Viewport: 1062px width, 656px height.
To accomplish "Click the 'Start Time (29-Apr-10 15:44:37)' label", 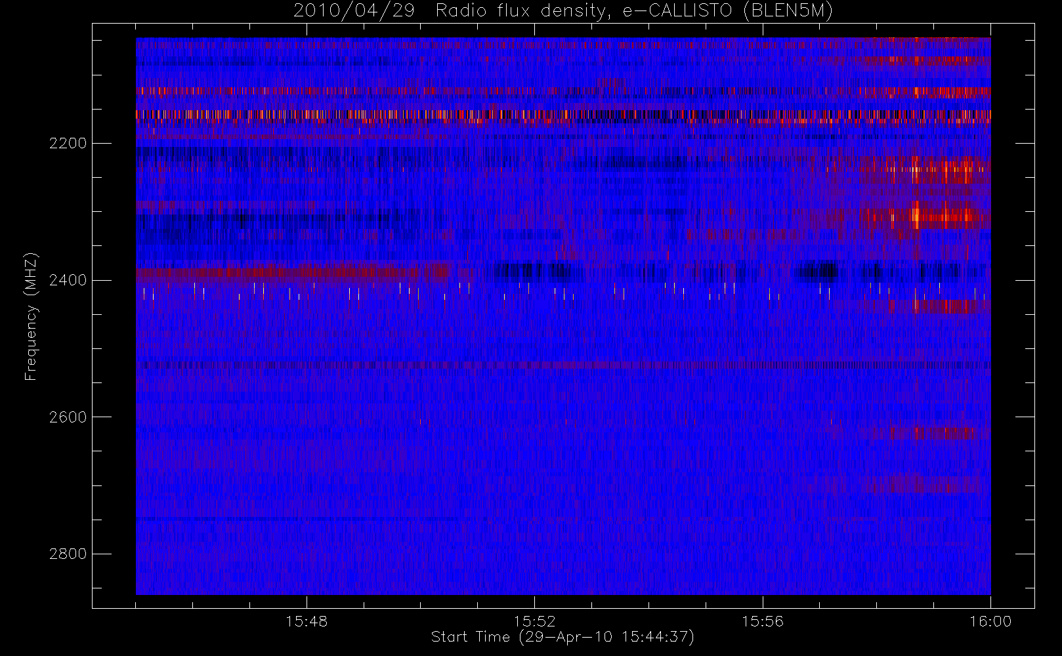I will pyautogui.click(x=563, y=637).
